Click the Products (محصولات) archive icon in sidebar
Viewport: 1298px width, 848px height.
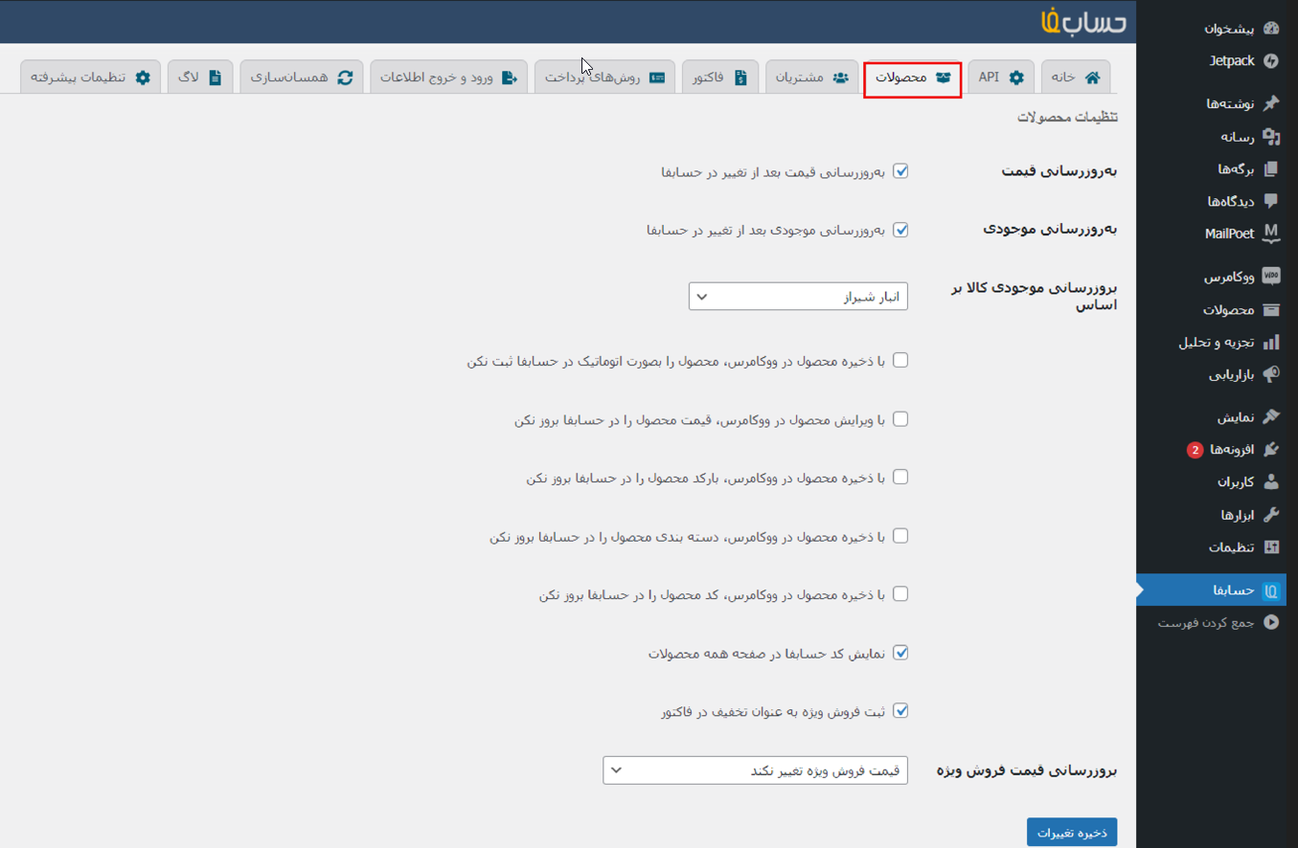[1271, 310]
